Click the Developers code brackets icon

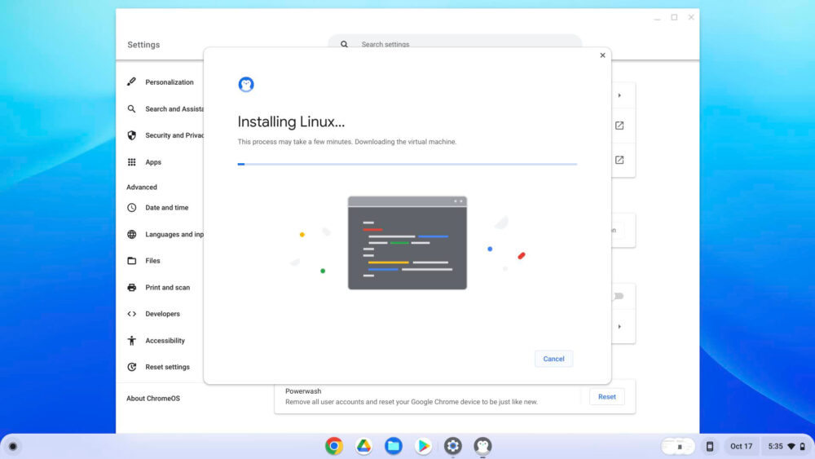tap(131, 314)
